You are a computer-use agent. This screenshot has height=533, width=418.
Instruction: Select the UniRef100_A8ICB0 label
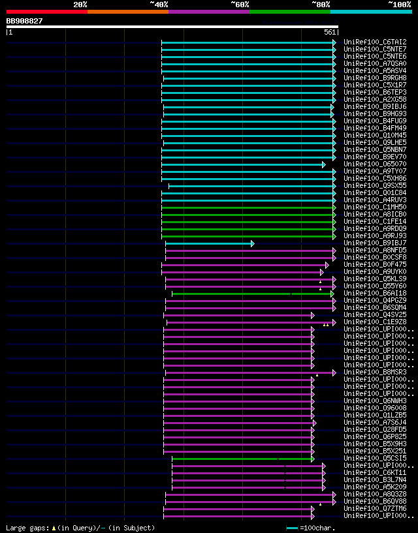pyautogui.click(x=375, y=214)
